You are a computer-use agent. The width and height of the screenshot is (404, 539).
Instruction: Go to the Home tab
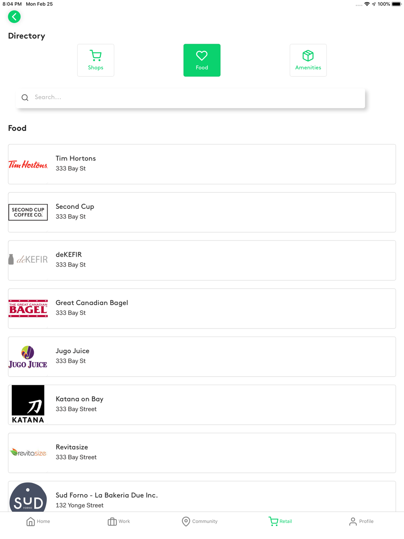tap(38, 521)
